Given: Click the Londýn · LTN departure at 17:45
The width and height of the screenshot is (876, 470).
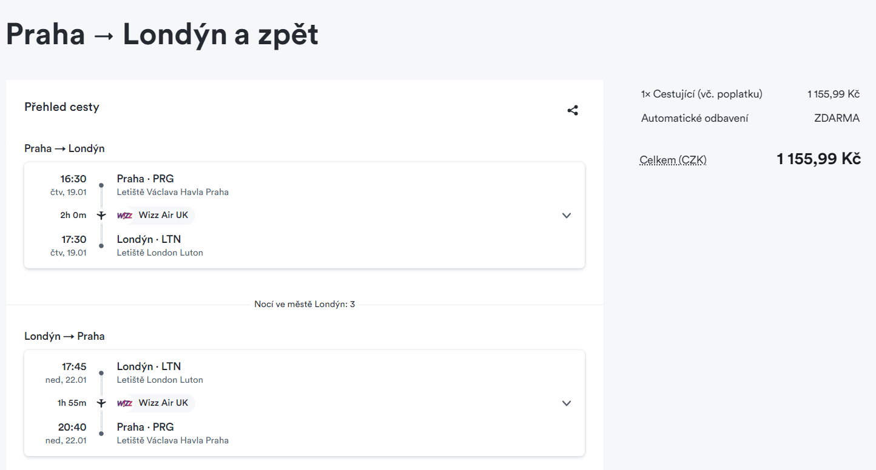Looking at the screenshot, I should [x=149, y=366].
